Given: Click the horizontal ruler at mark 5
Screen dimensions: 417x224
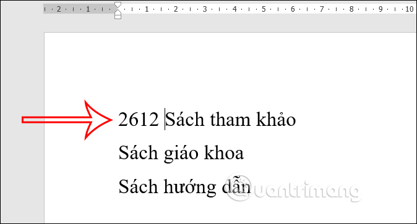Looking at the screenshot, I should [264, 9].
